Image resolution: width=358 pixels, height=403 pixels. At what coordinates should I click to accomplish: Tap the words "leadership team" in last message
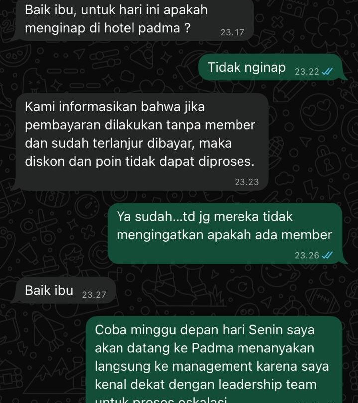pyautogui.click(x=267, y=384)
